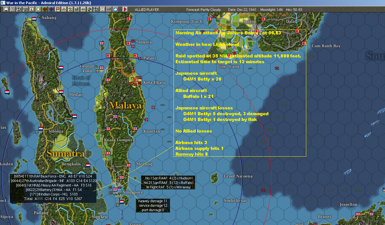The height and width of the screenshot is (225, 385).
Task: Click the Kuala Lumpur map label
Action: [118, 140]
